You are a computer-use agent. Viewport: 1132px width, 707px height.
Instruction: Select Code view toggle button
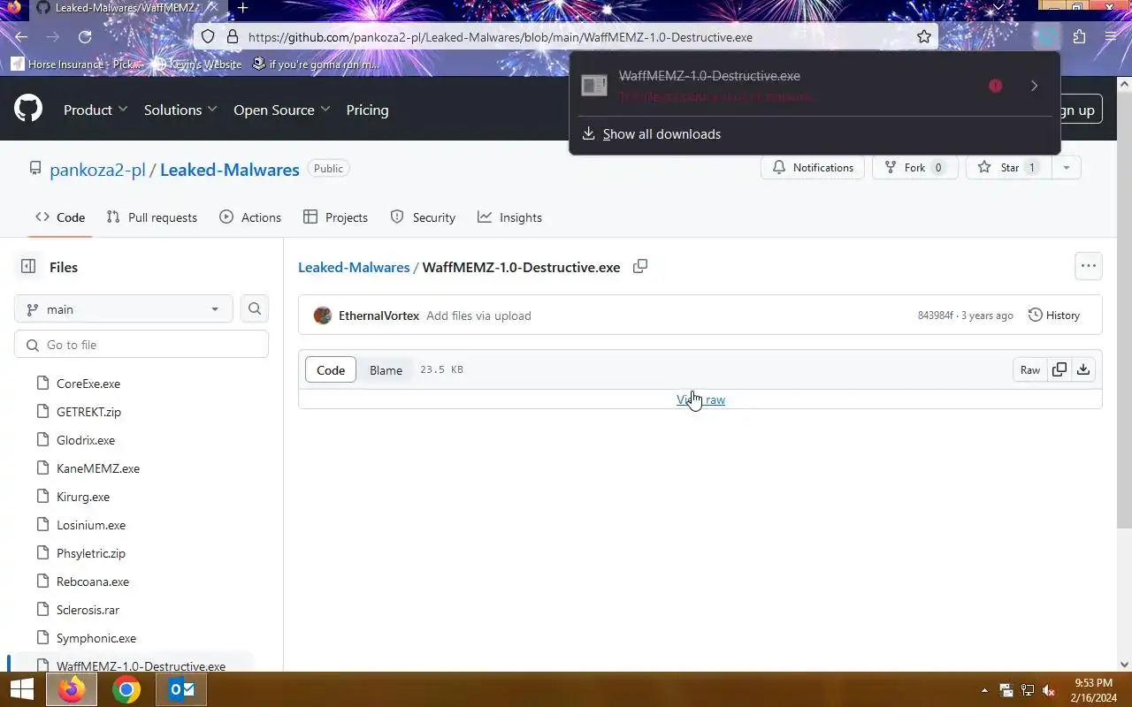331,369
